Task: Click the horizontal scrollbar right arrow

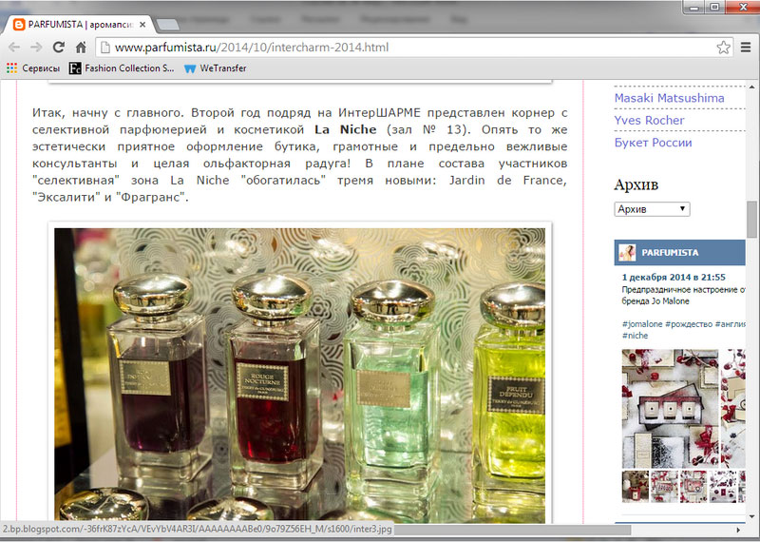Action: [x=738, y=530]
